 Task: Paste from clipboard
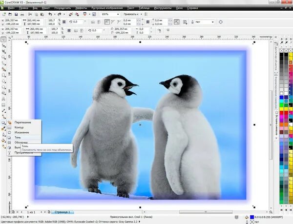click(42, 14)
